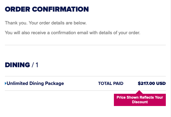Expand the Unlimited Dining Package triangle arrow

(x=5, y=83)
